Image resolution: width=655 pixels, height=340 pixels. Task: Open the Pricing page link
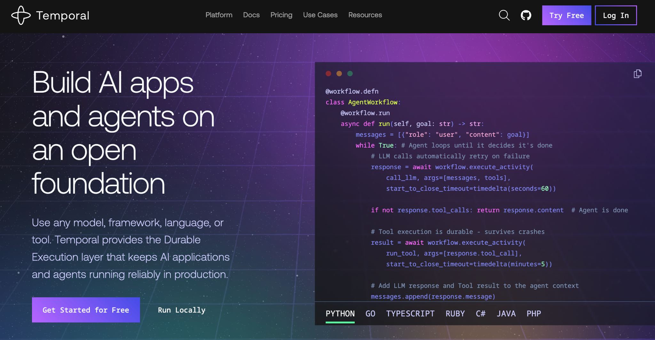pyautogui.click(x=281, y=15)
